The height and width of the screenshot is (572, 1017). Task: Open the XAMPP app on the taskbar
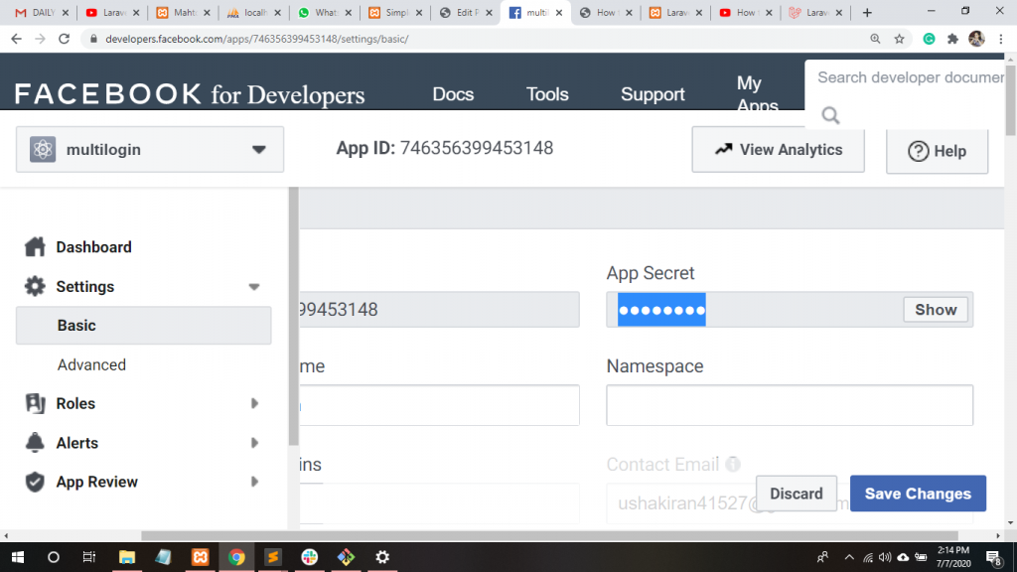coord(200,557)
